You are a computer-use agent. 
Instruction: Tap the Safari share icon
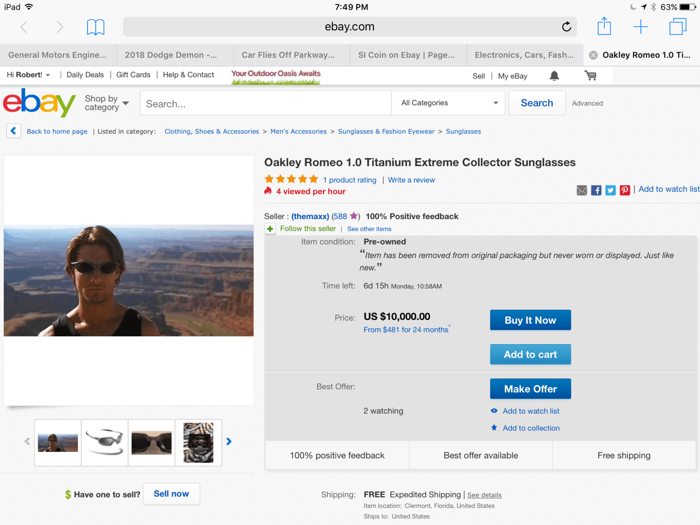pyautogui.click(x=604, y=26)
